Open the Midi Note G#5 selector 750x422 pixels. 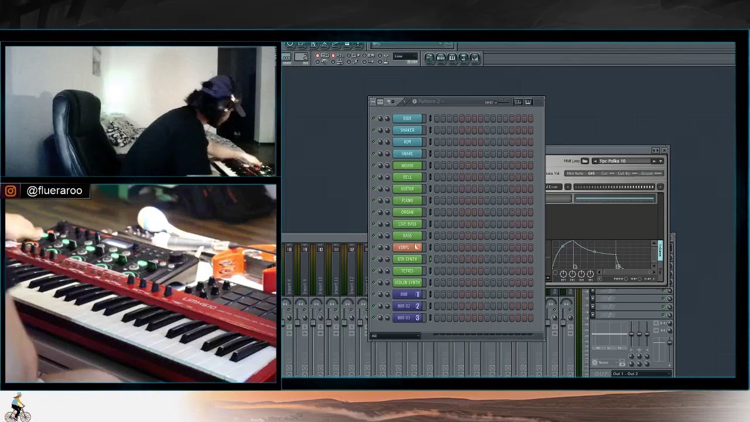[x=592, y=173]
